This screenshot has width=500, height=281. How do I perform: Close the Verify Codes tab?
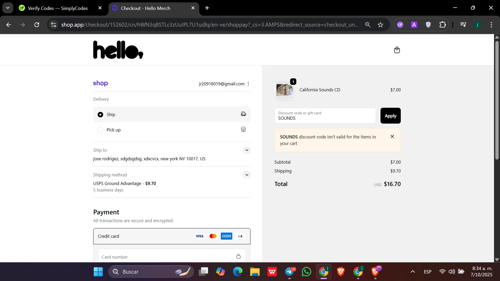100,8
